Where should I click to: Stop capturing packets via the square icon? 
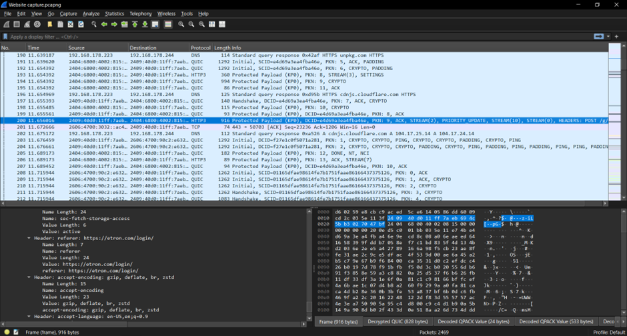tap(17, 25)
